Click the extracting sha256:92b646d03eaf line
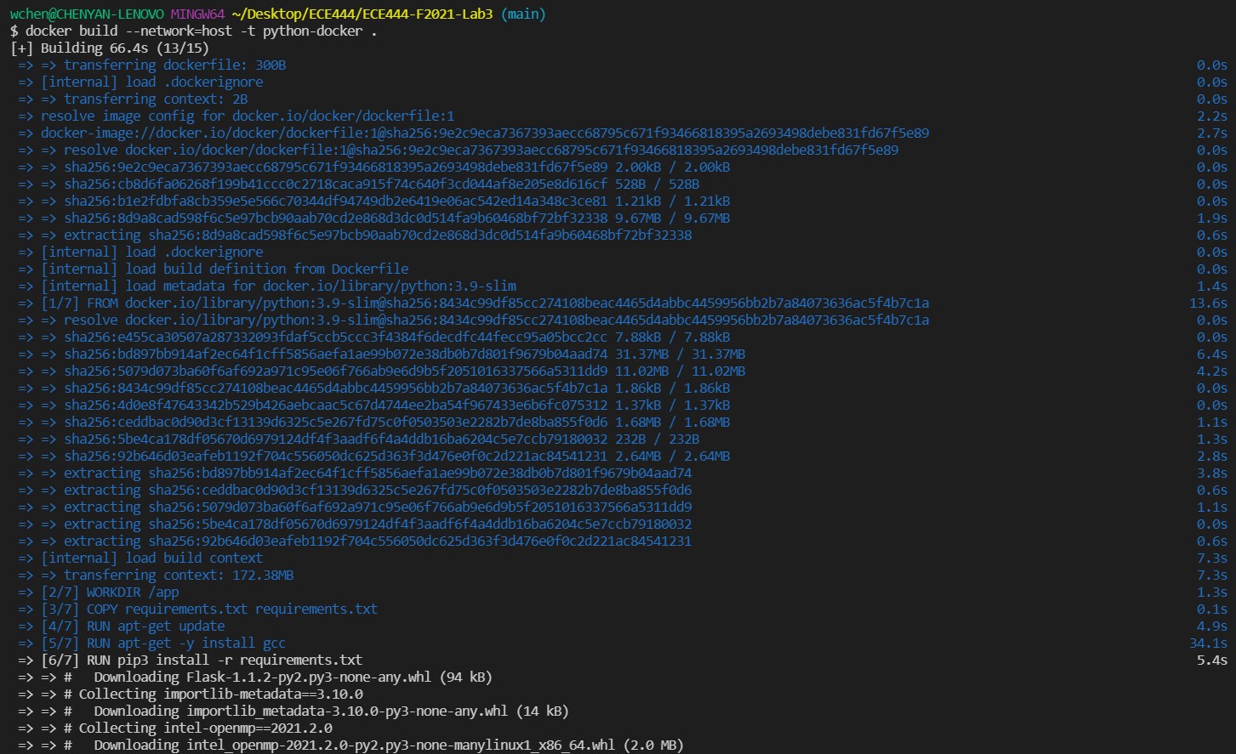The image size is (1236, 754). tap(354, 541)
